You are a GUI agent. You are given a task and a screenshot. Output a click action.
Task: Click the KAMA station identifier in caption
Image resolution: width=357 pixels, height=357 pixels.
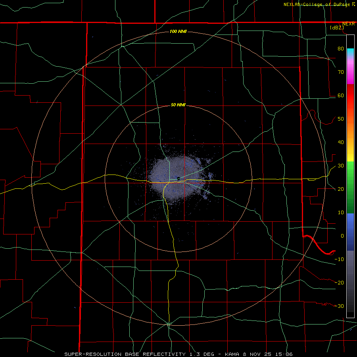pyautogui.click(x=232, y=354)
